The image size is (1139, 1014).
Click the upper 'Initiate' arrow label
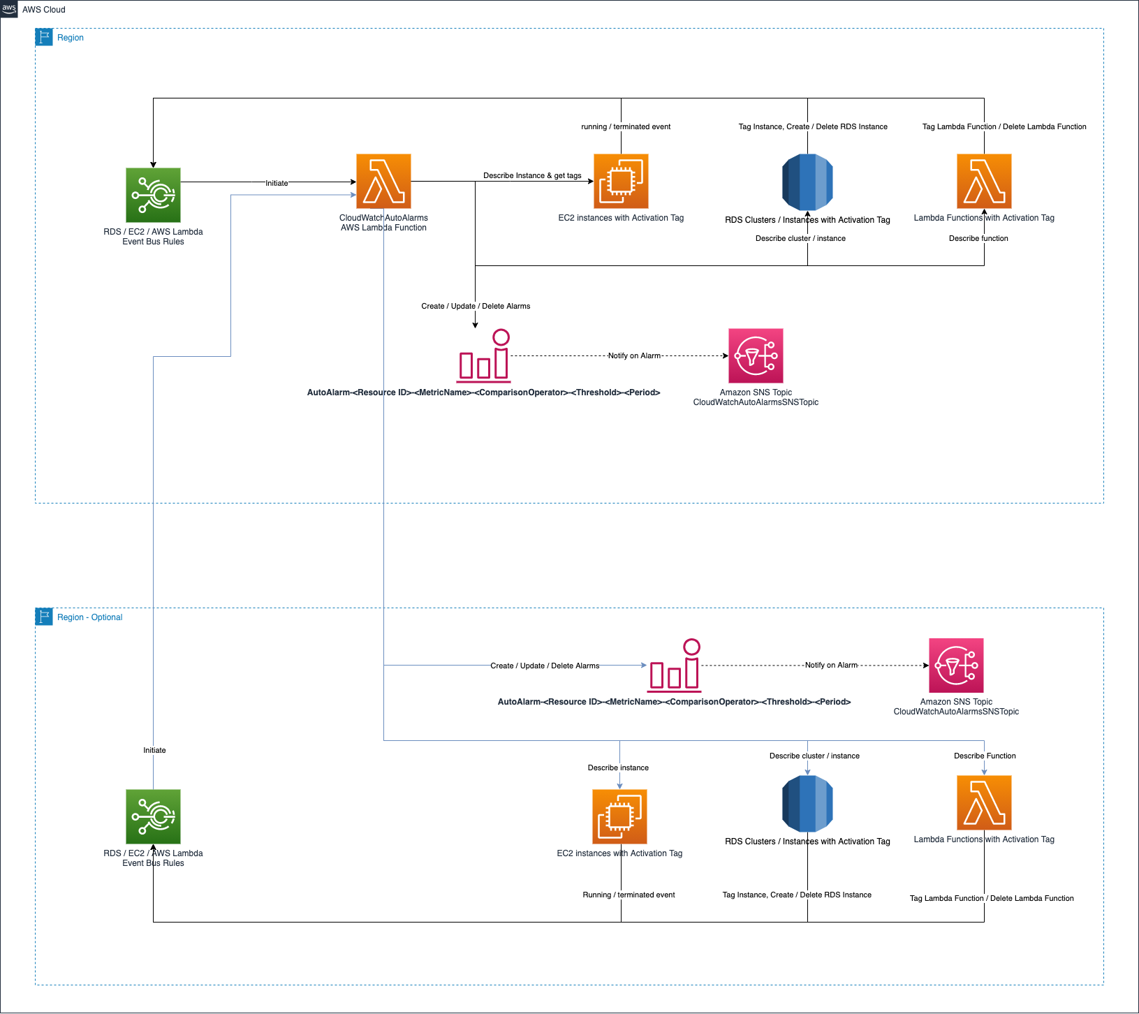click(x=277, y=183)
